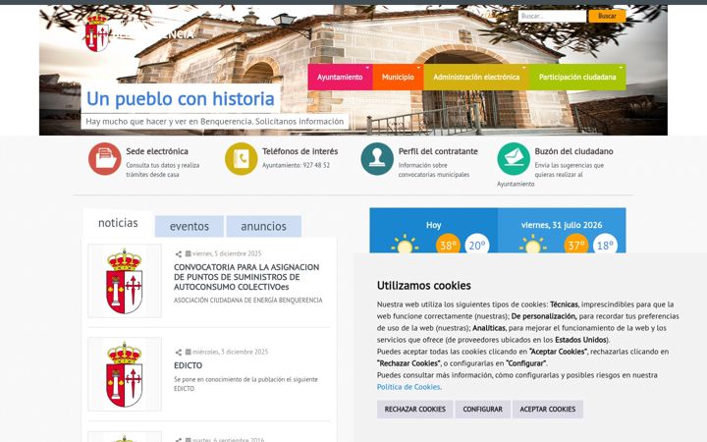Click 'viernes, 31 julio 2026' weather label
This screenshot has width=707, height=442.
(x=562, y=225)
